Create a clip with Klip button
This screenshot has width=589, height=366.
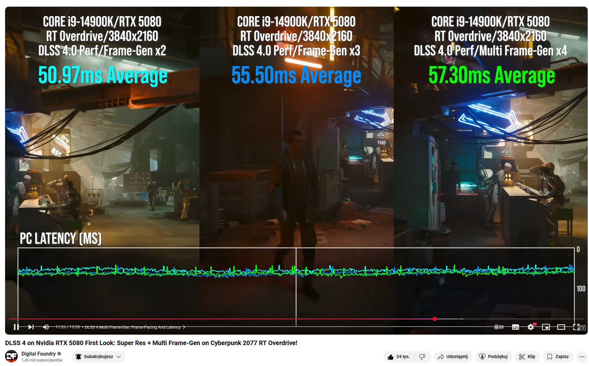pos(528,357)
